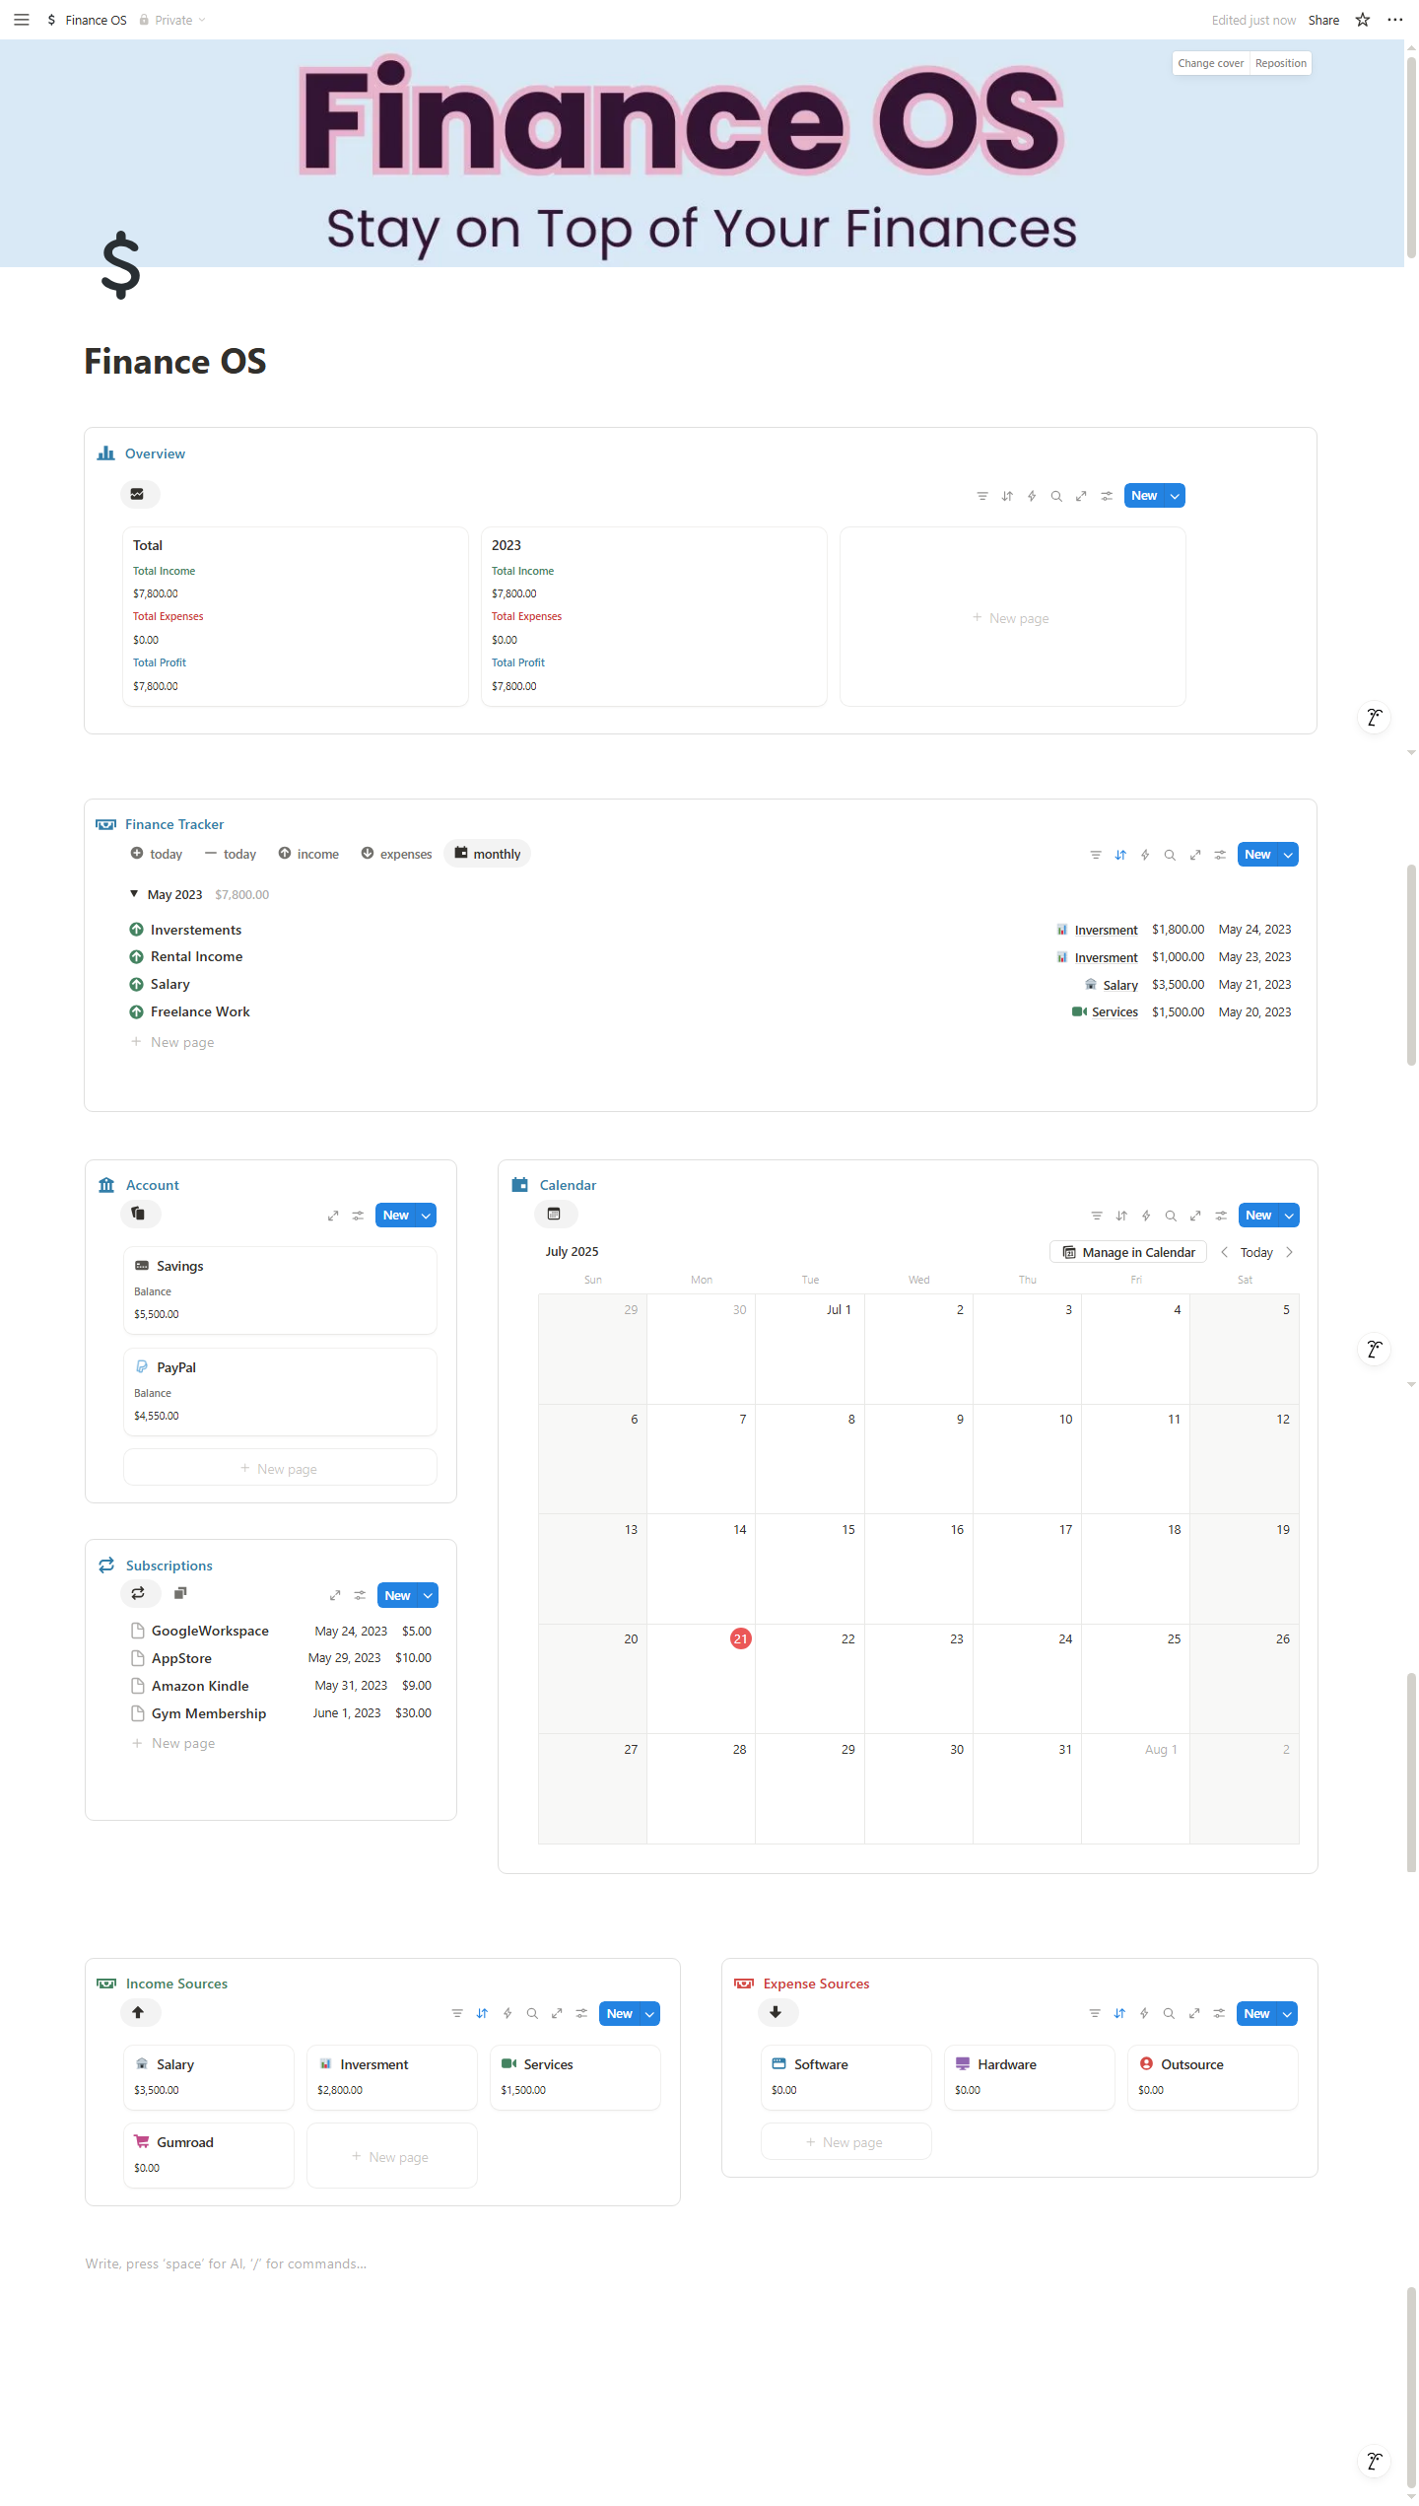The height and width of the screenshot is (2506, 1419).
Task: Go to next month in Calendar
Action: tap(1289, 1252)
